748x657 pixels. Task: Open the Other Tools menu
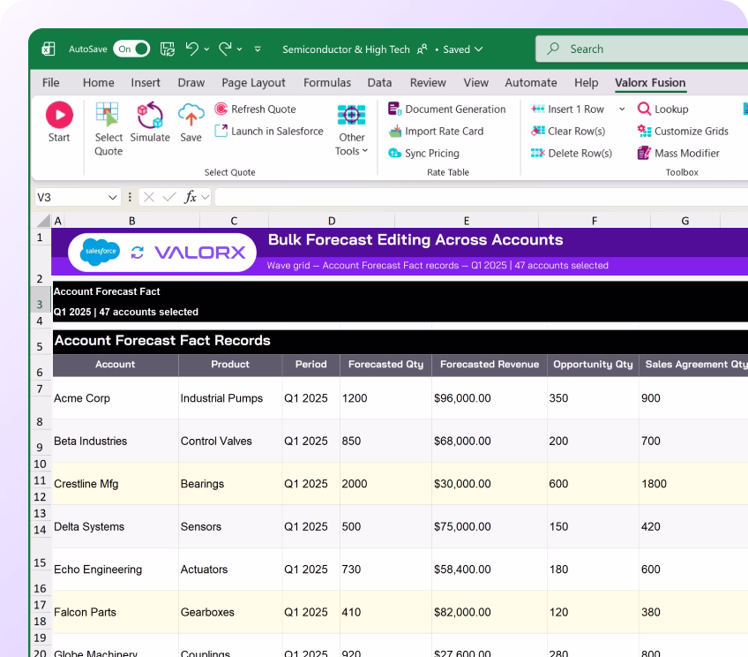(352, 130)
